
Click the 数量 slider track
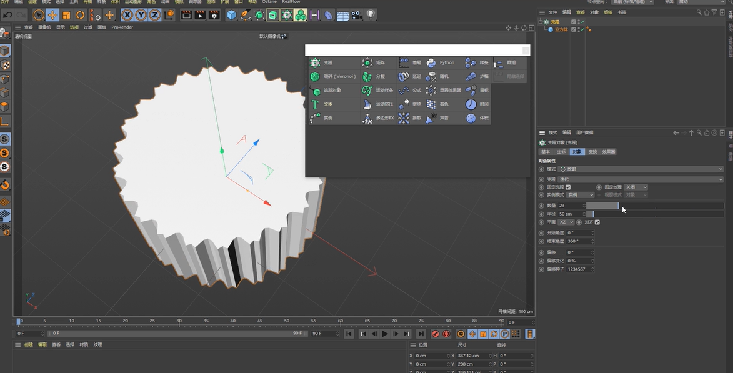pos(656,205)
